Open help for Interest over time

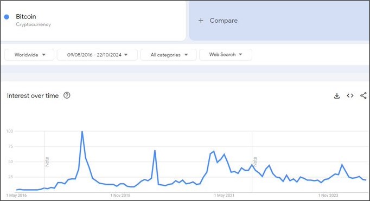click(x=67, y=95)
